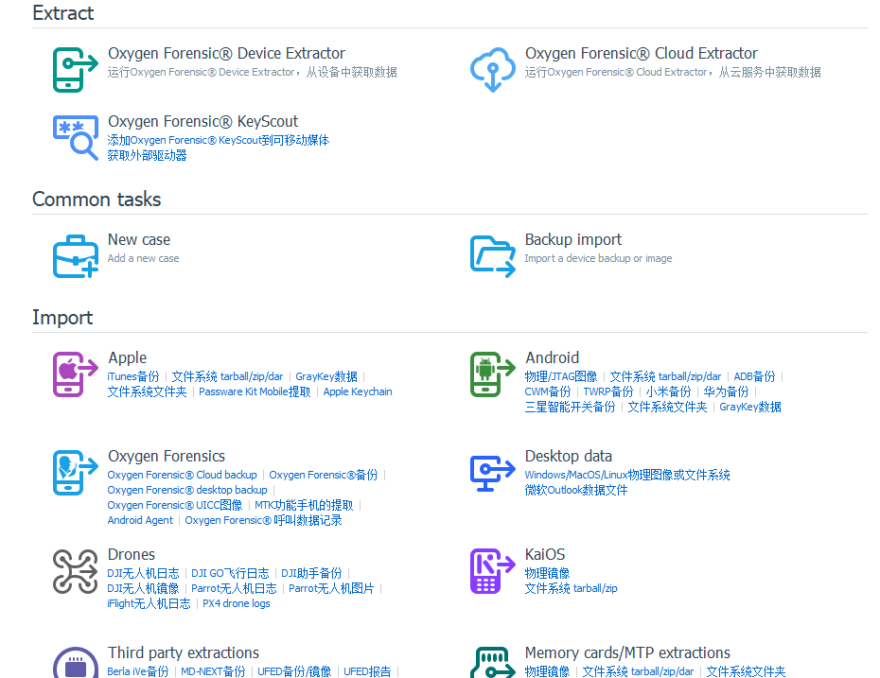Select the DJI无人机镜像 link

point(143,588)
